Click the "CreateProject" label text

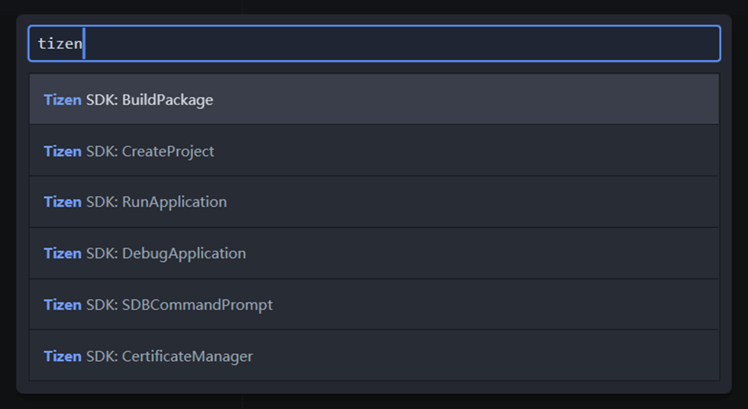(x=168, y=152)
